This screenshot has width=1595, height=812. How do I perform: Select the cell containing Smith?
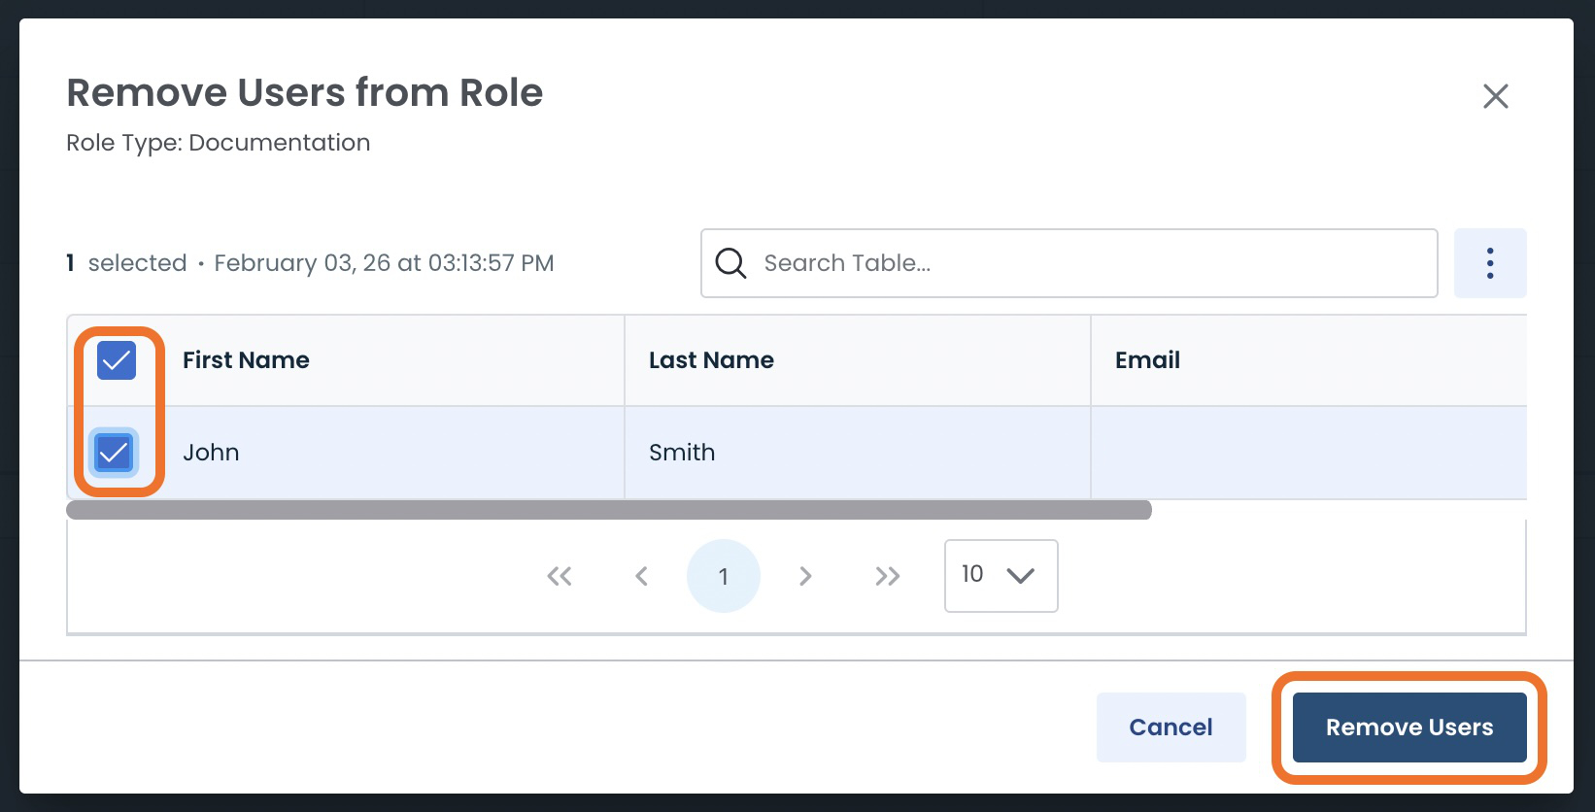(682, 453)
